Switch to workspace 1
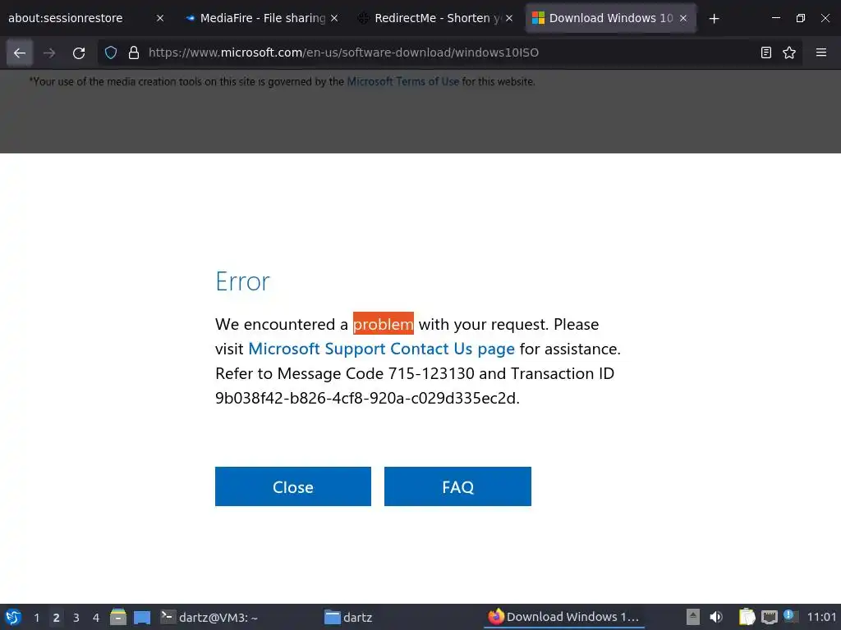 [36, 618]
